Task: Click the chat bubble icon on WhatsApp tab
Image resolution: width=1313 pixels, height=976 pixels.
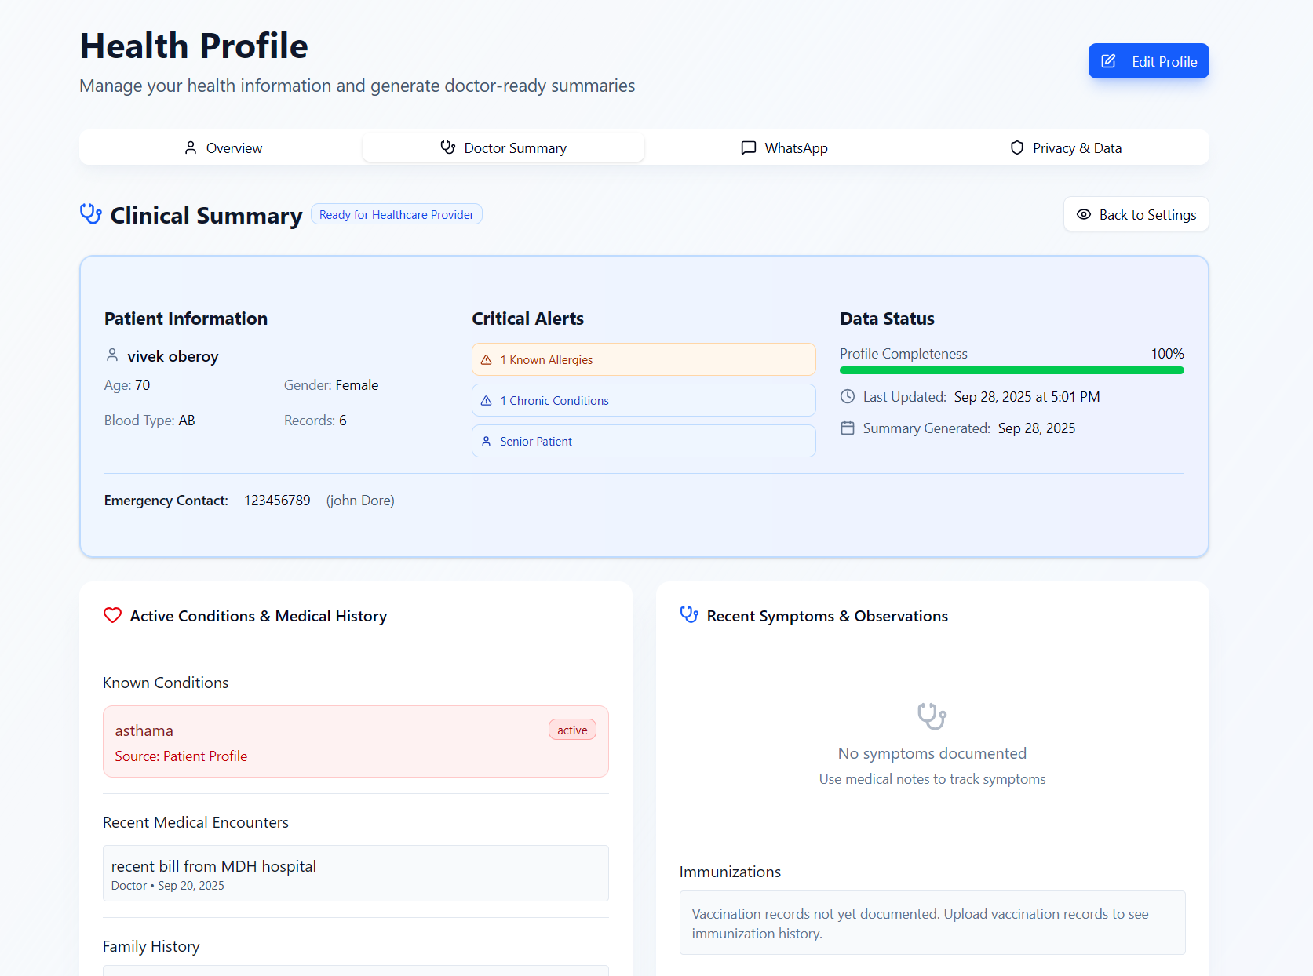Action: (x=749, y=147)
